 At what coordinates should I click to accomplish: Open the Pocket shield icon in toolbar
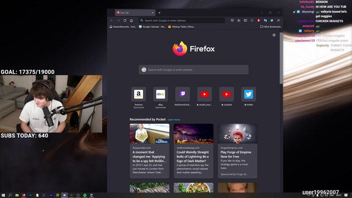[x=232, y=20]
